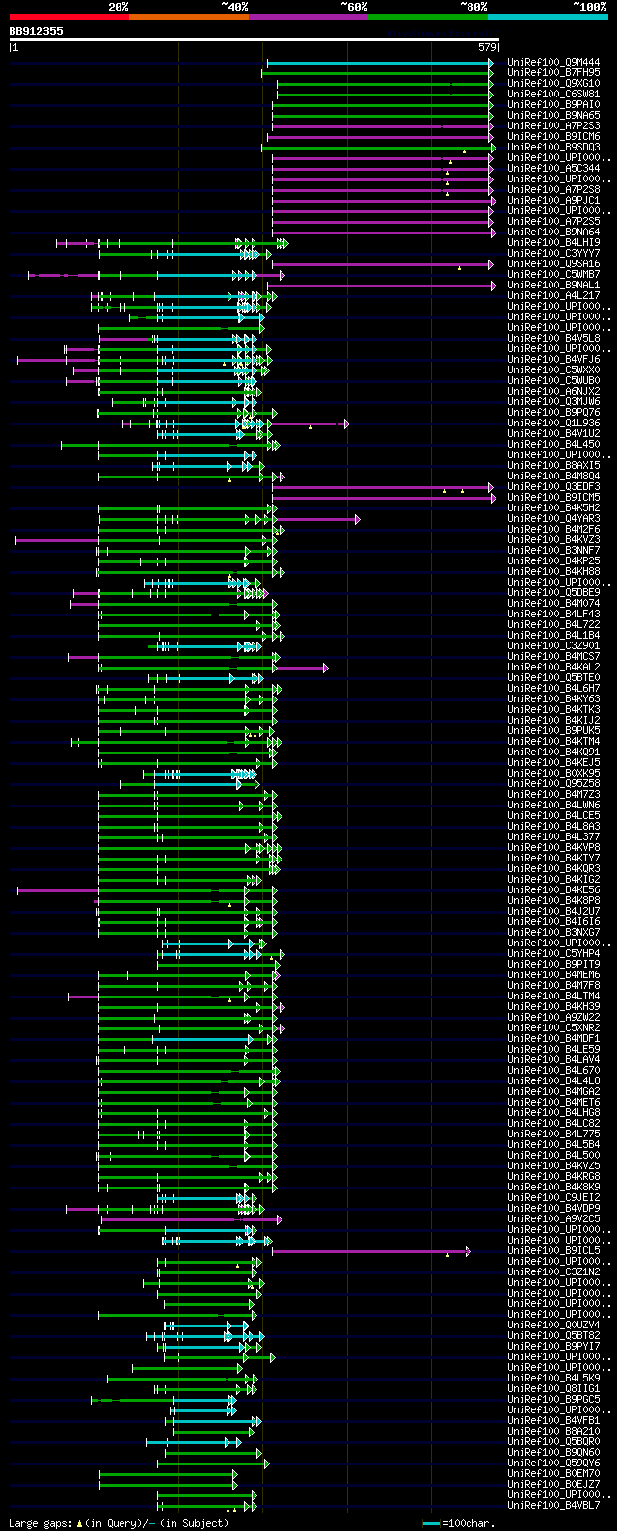Go to the UniRef100_B9PUK5 label
This screenshot has height=1531, width=617.
click(554, 731)
